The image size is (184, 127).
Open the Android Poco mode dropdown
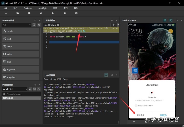point(15,89)
